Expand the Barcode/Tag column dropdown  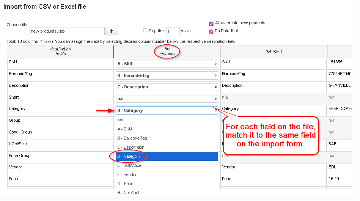(x=167, y=75)
